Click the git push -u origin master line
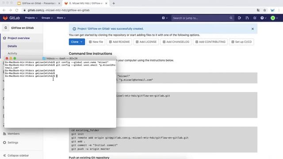The image size is (283, 159). 91,149
